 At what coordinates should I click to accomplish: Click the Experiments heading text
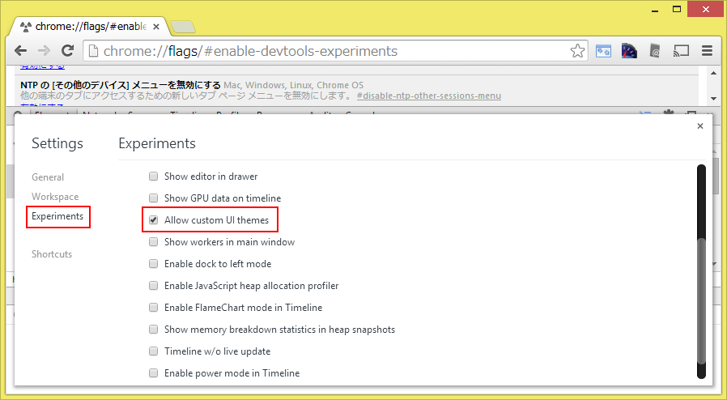pos(157,143)
